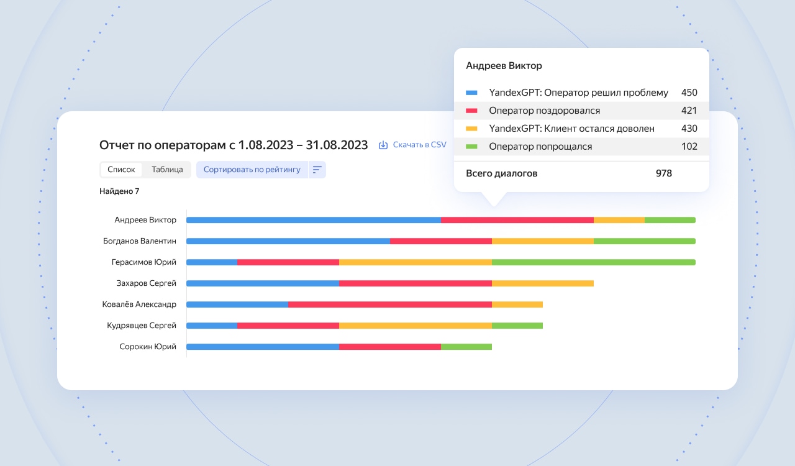Select operator Богданов Валентин label
The image size is (795, 466).
tap(140, 241)
